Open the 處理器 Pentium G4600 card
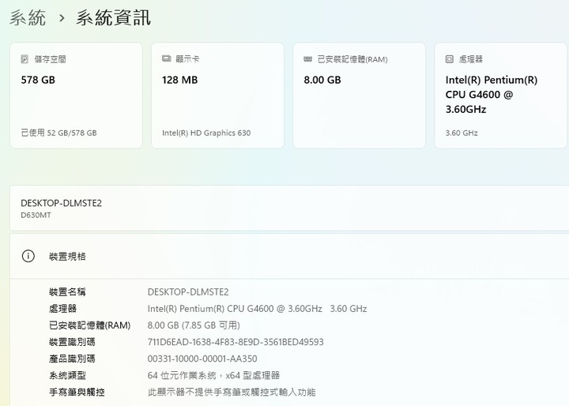 (501, 96)
